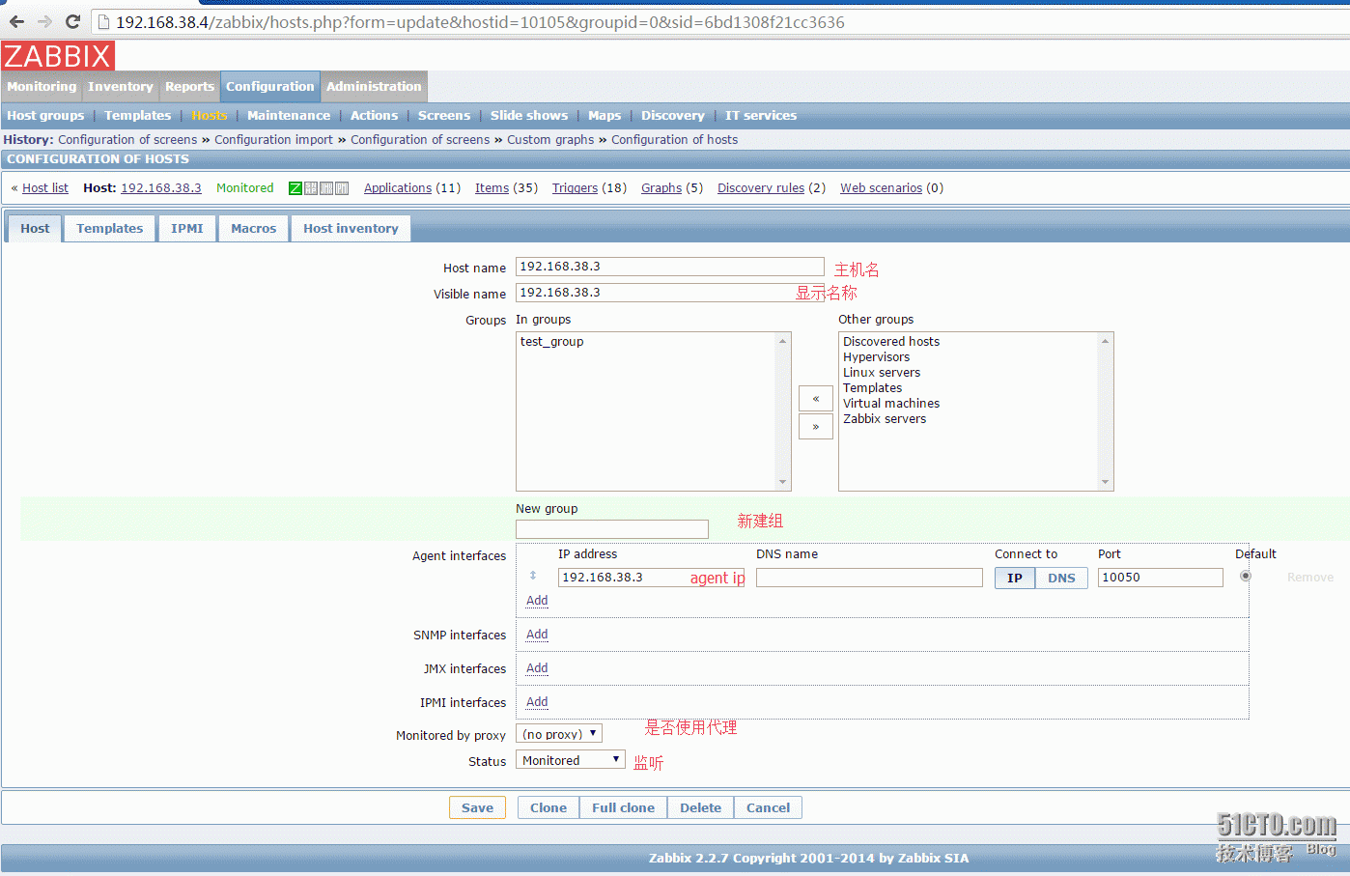Image resolution: width=1350 pixels, height=876 pixels.
Task: Switch to the Host inventory tab
Action: (x=351, y=228)
